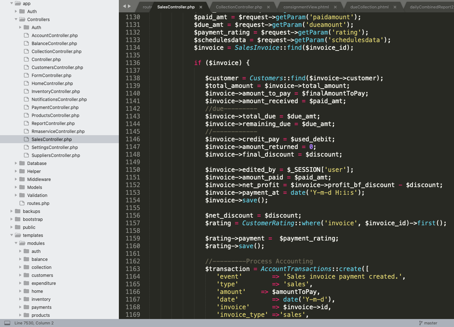Collapse the Controllers folder

pyautogui.click(x=16, y=20)
